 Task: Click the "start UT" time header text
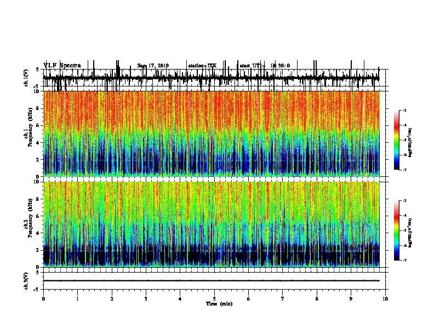(x=265, y=66)
